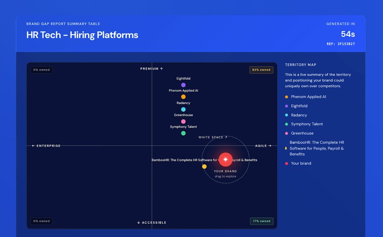Click the Accessible axis label
The height and width of the screenshot is (237, 383).
tap(151, 223)
